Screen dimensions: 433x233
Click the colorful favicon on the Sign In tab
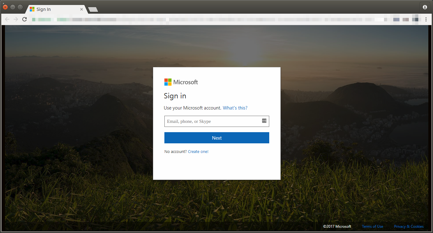pyautogui.click(x=32, y=9)
